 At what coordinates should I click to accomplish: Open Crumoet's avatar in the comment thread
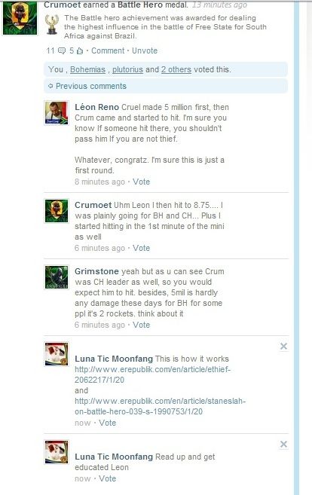pos(57,210)
